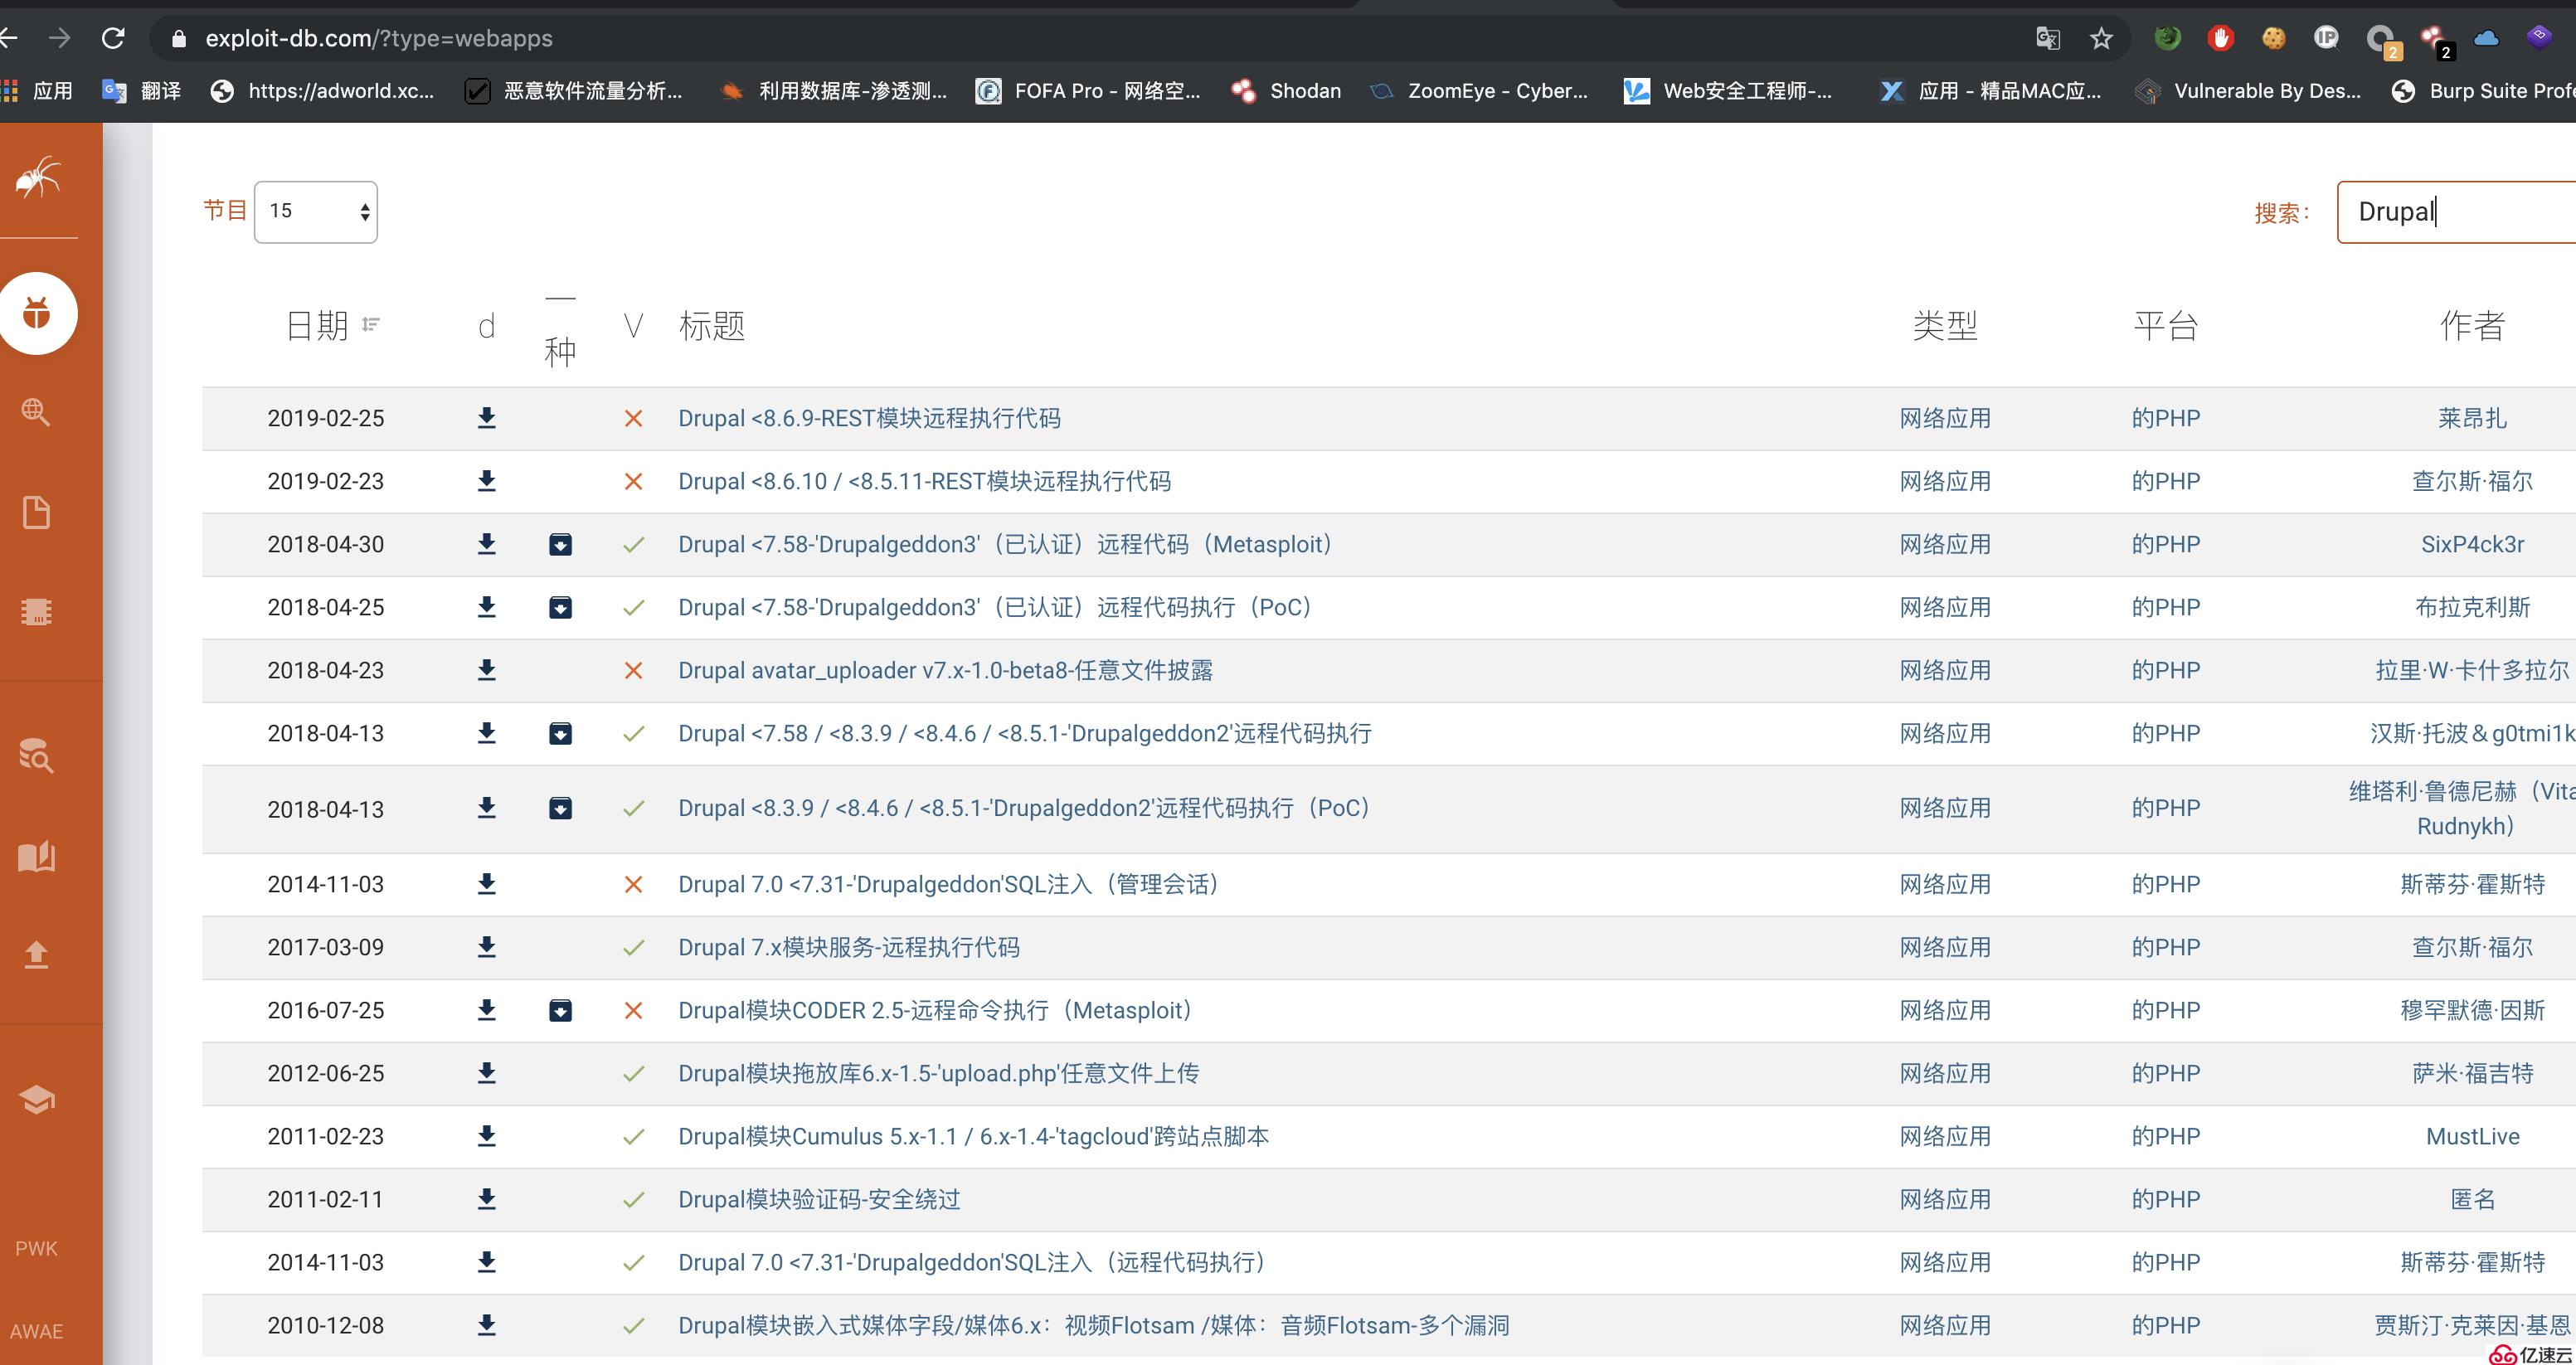2576x1365 pixels.
Task: Open the Shellcodes chip icon in sidebar
Action: coord(36,611)
